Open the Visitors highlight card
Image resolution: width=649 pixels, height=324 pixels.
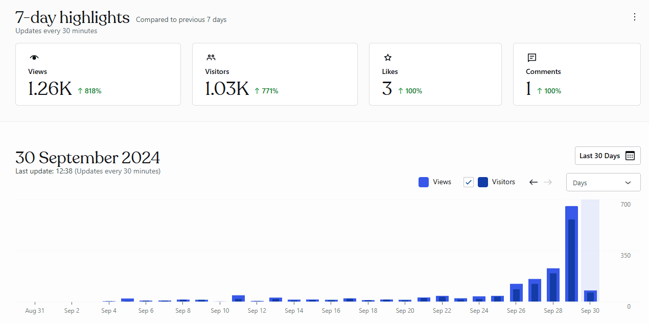[274, 74]
